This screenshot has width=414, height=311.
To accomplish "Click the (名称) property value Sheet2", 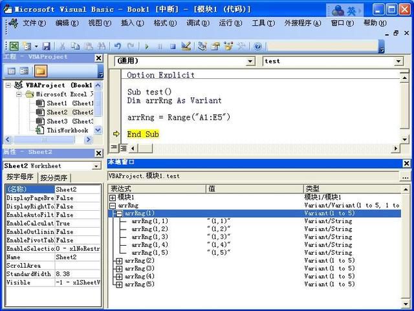I will pyautogui.click(x=78, y=189).
